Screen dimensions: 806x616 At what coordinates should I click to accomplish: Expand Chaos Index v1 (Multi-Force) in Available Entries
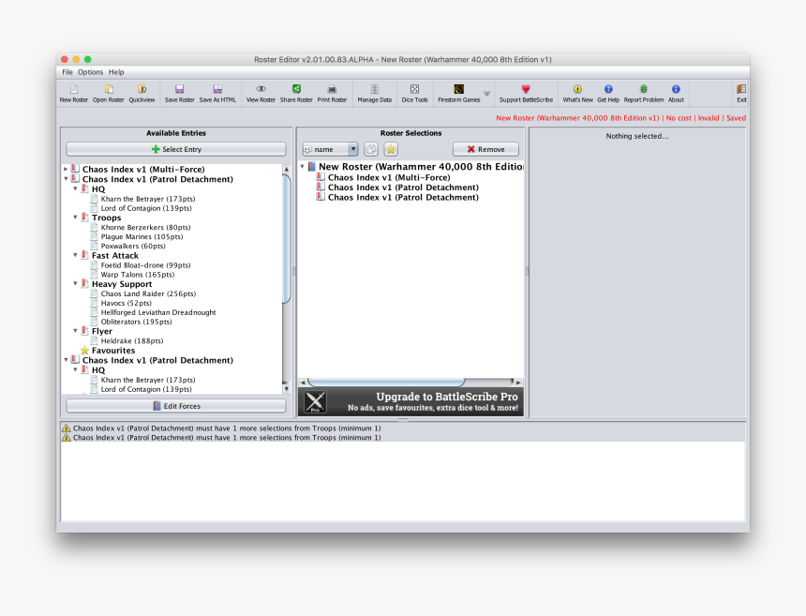pos(66,169)
